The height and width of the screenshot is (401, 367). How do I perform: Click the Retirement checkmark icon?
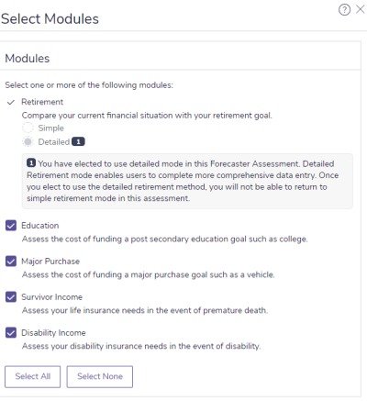click(x=11, y=103)
